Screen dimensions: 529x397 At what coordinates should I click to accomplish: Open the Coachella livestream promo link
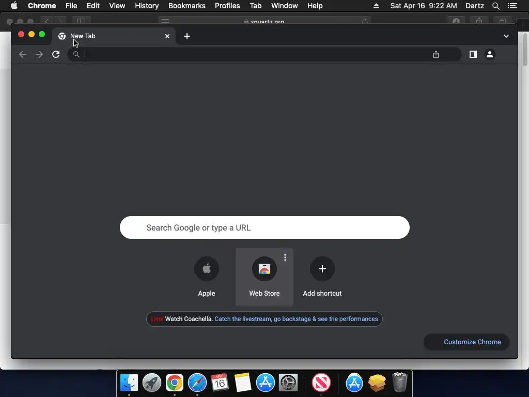point(296,319)
